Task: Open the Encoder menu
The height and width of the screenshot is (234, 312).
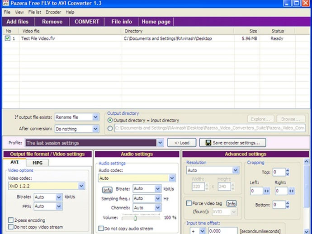Action: click(53, 12)
